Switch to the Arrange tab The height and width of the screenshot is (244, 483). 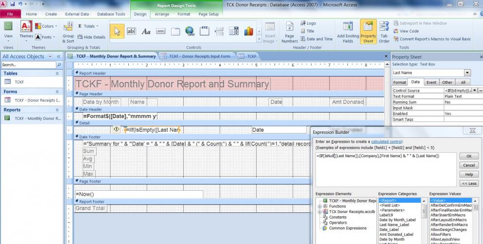(162, 14)
